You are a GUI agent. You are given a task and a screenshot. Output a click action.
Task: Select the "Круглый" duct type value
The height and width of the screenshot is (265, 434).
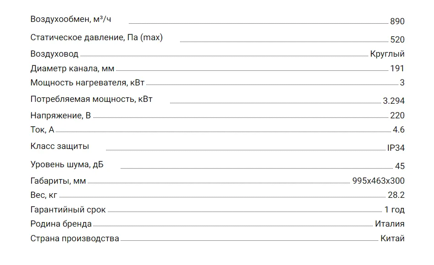(x=387, y=54)
